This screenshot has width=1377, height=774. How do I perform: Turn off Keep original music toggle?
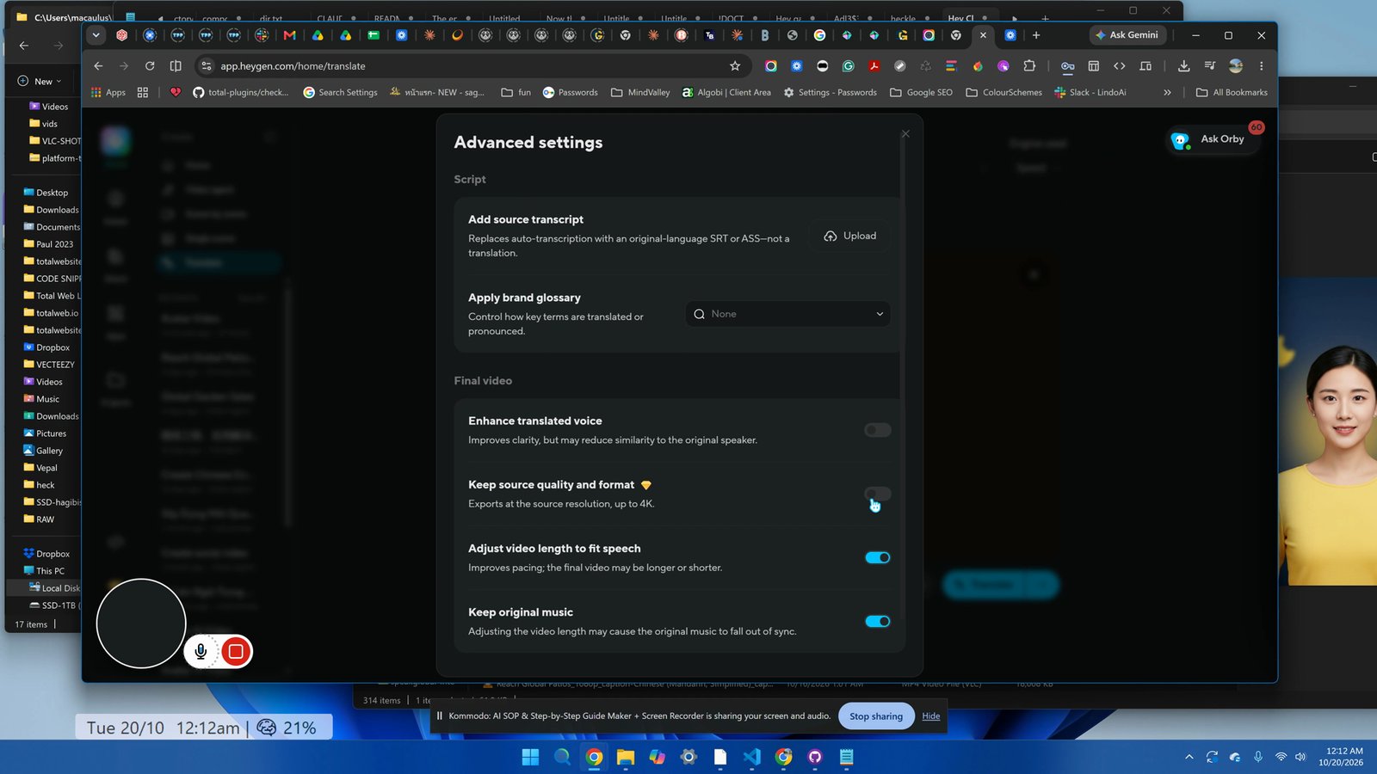[878, 621]
